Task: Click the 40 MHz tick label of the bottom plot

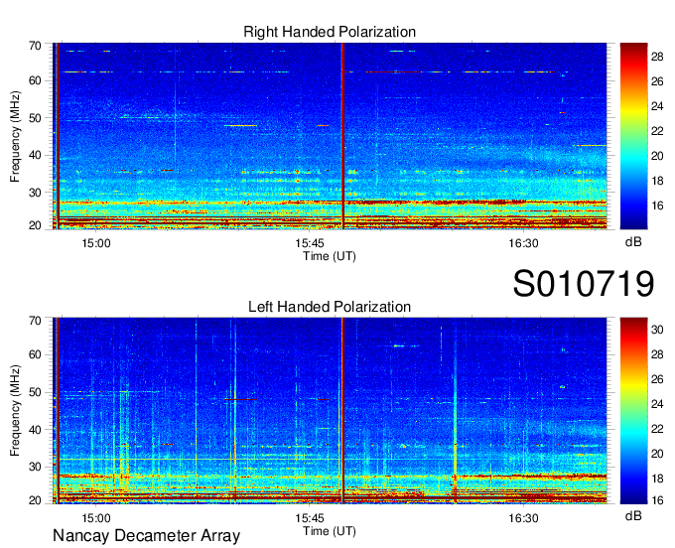Action: [x=35, y=430]
